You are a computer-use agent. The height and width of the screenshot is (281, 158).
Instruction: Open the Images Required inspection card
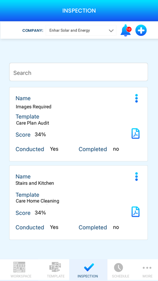tap(79, 124)
